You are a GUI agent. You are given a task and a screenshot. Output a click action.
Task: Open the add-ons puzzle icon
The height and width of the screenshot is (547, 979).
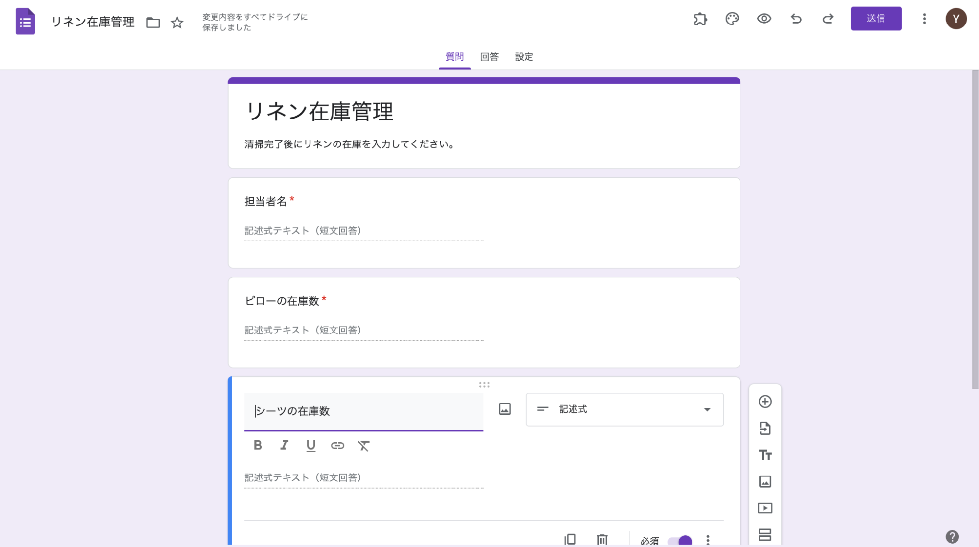(700, 19)
